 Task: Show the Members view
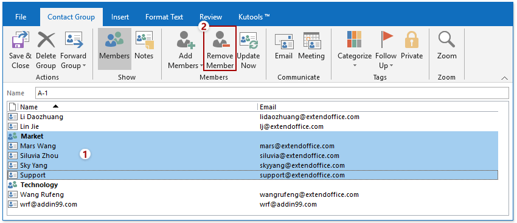[114, 49]
